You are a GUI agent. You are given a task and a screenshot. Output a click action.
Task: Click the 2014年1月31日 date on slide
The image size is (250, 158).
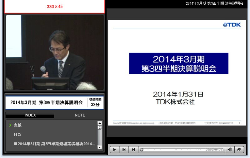click(178, 94)
